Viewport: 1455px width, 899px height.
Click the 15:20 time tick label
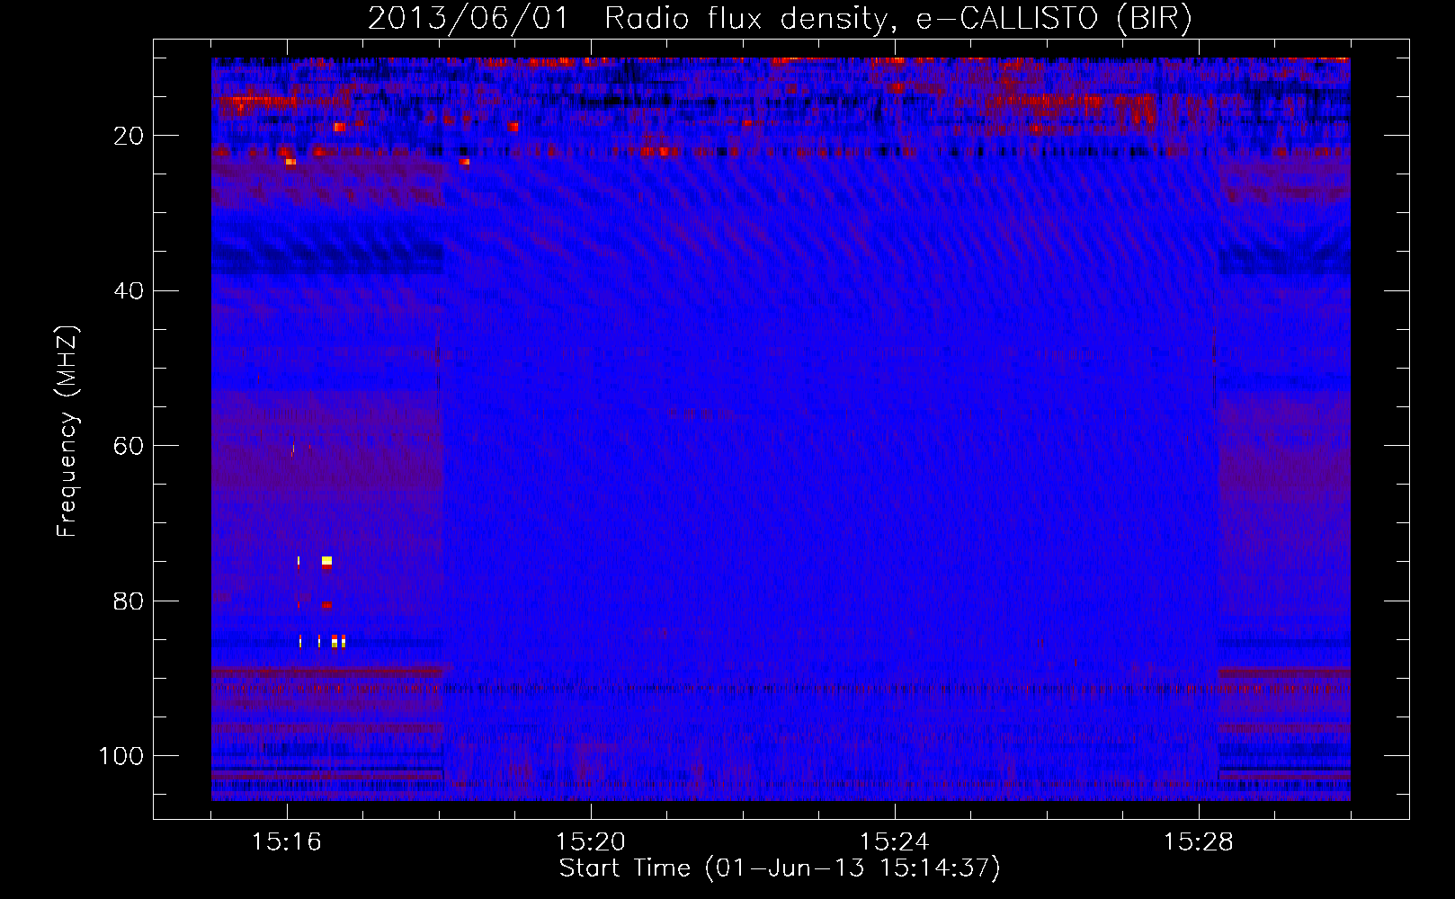tap(591, 842)
